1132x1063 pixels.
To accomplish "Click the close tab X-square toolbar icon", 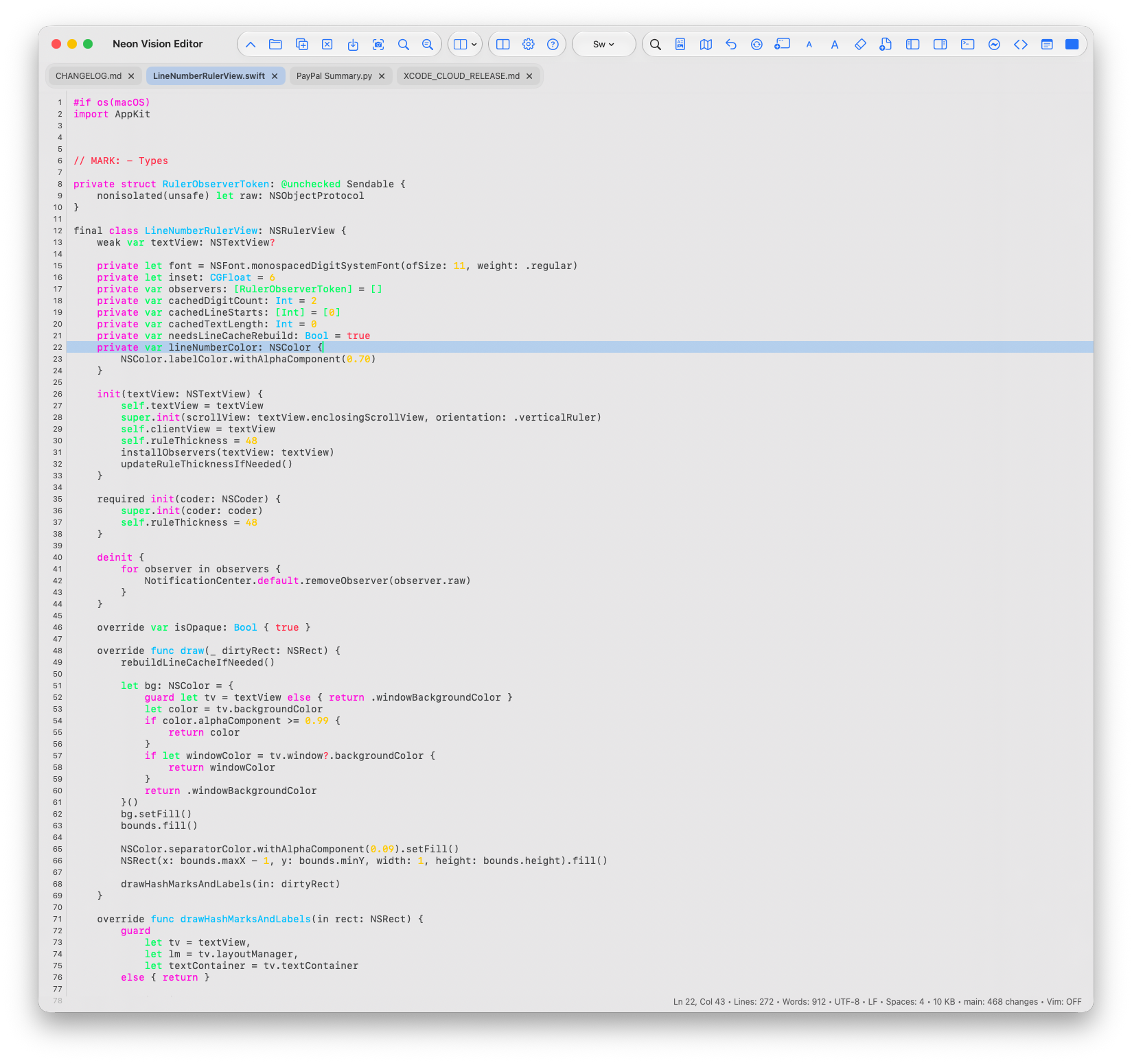I will click(327, 45).
